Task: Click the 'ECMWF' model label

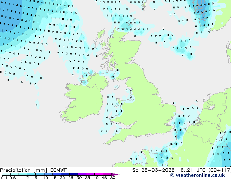Action: pyautogui.click(x=59, y=170)
